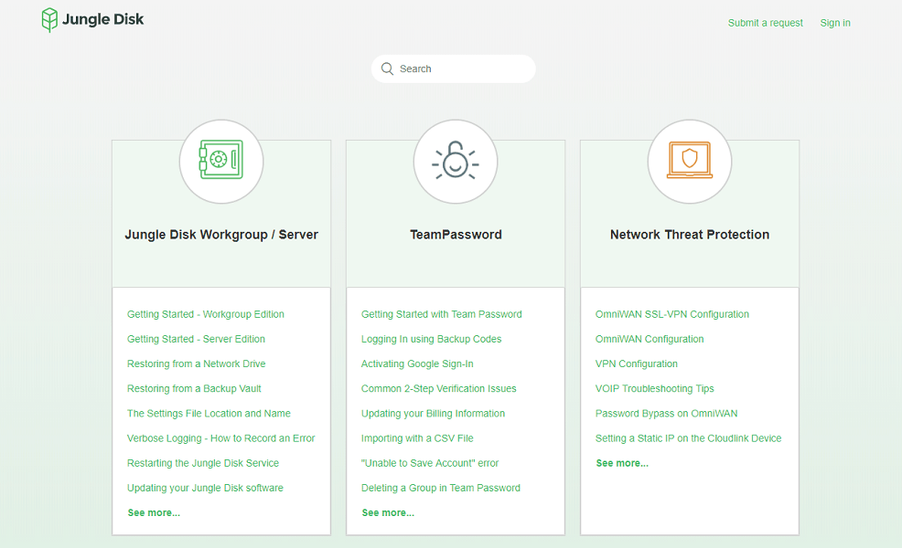Open Updating your Jungle Disk software
Screen dimensions: 902x548
point(205,488)
